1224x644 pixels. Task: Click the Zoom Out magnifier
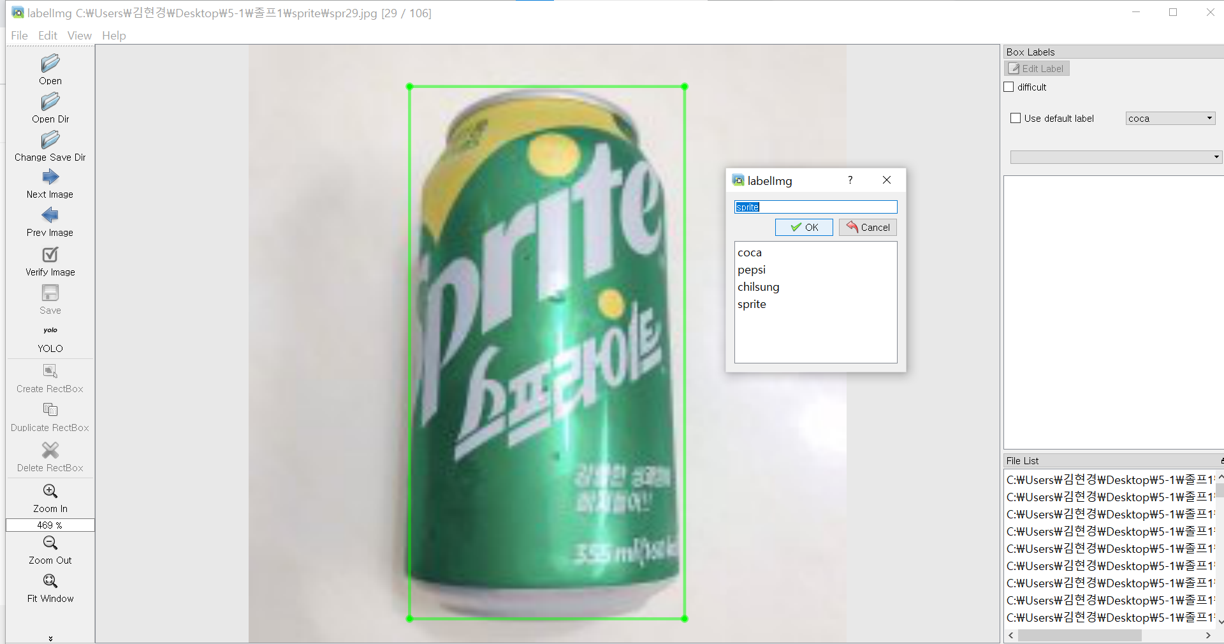point(50,543)
